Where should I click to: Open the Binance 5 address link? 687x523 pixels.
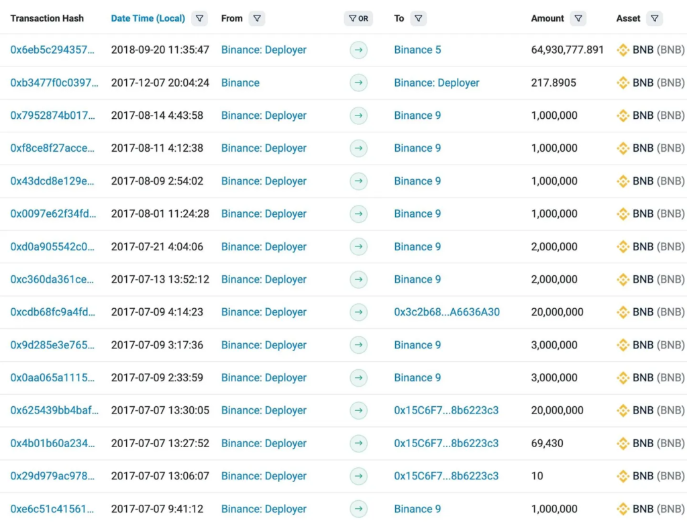click(x=417, y=50)
